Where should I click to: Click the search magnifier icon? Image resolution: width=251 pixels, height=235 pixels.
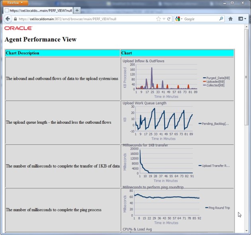coord(221,19)
